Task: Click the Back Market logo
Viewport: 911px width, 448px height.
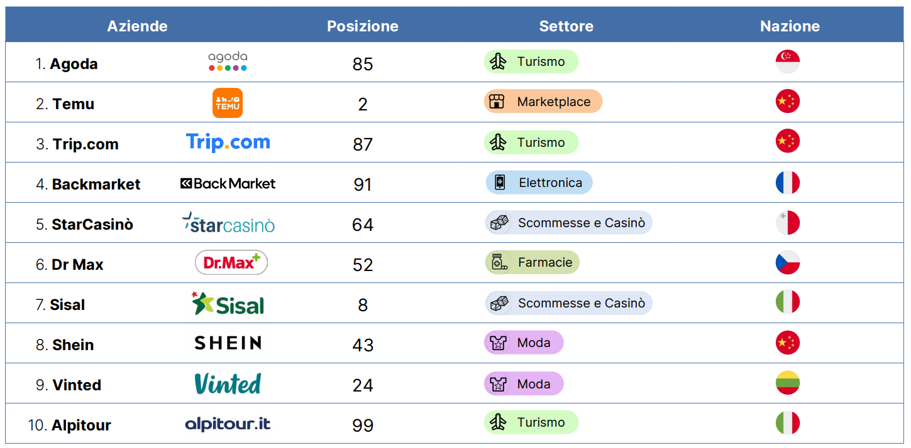Action: 228,183
